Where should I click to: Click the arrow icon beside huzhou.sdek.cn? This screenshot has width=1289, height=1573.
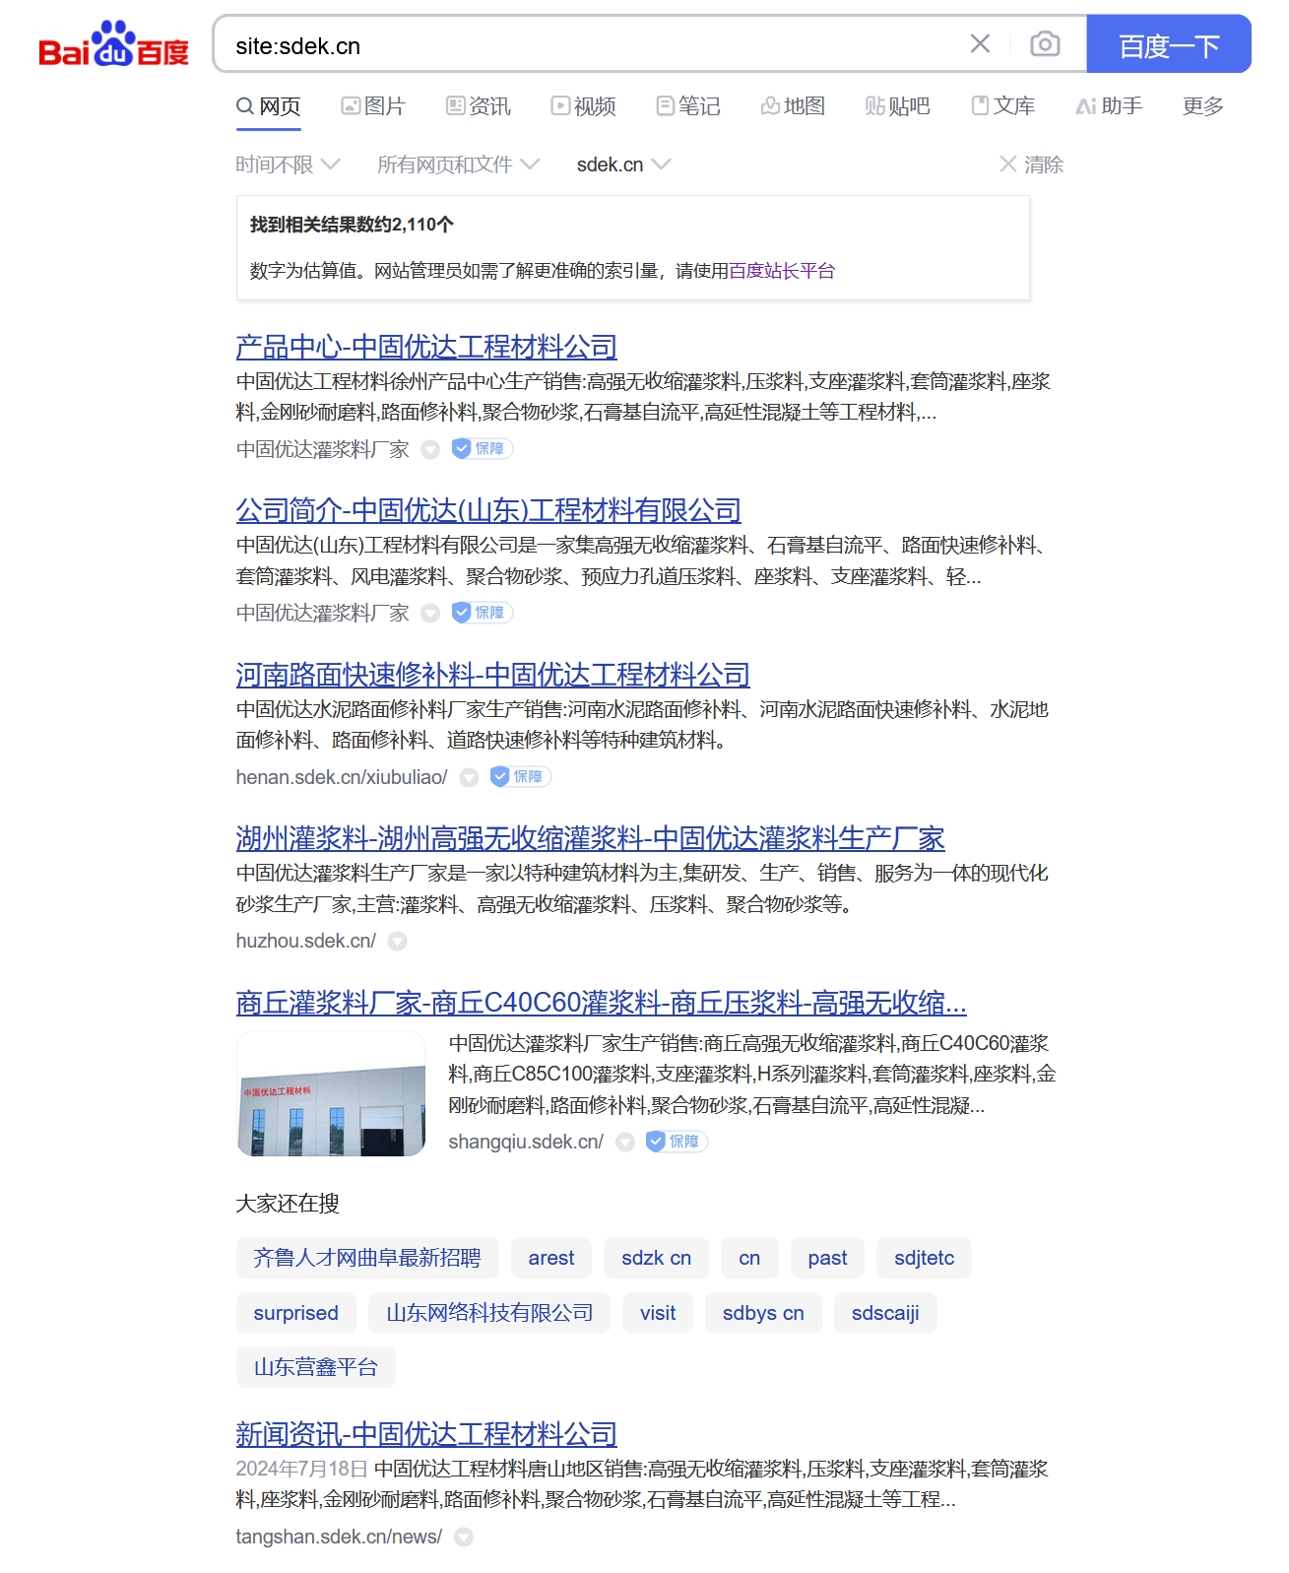(398, 942)
